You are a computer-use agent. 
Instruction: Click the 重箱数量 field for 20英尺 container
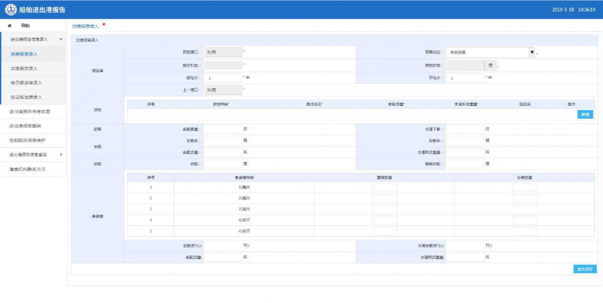pos(384,198)
